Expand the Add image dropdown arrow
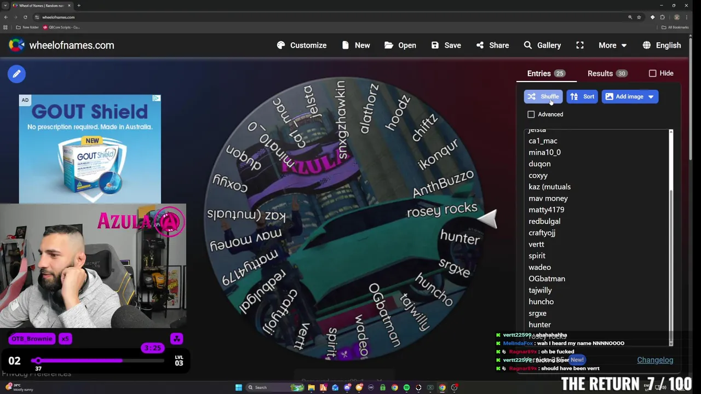This screenshot has height=394, width=701. tap(651, 97)
